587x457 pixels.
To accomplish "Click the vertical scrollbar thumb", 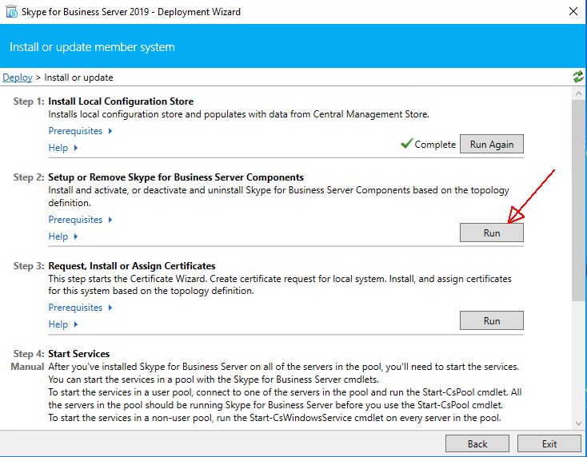I will pyautogui.click(x=578, y=199).
